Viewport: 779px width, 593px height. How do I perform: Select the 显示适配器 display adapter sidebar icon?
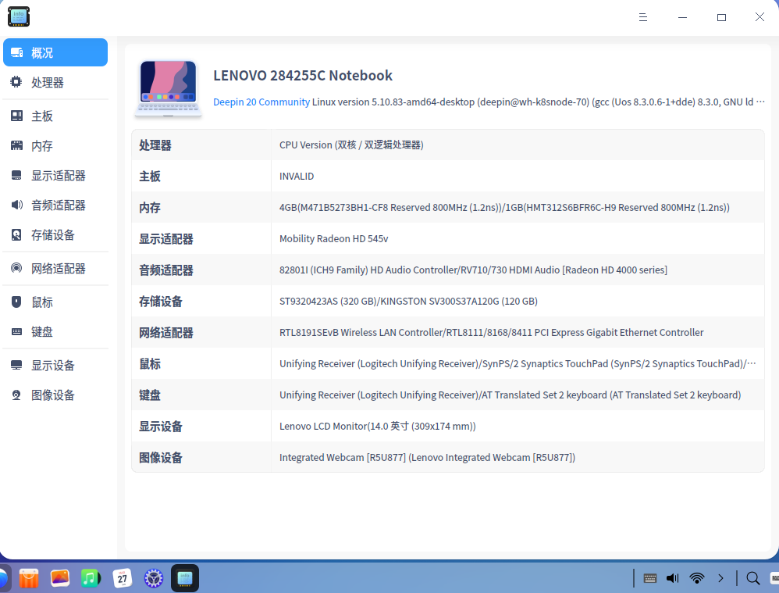point(16,176)
